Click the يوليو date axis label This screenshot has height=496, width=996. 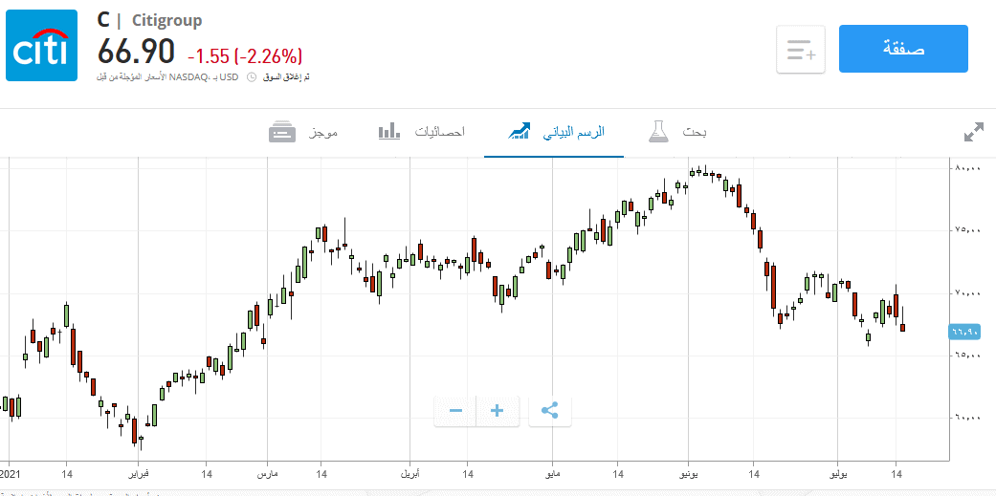pos(838,474)
